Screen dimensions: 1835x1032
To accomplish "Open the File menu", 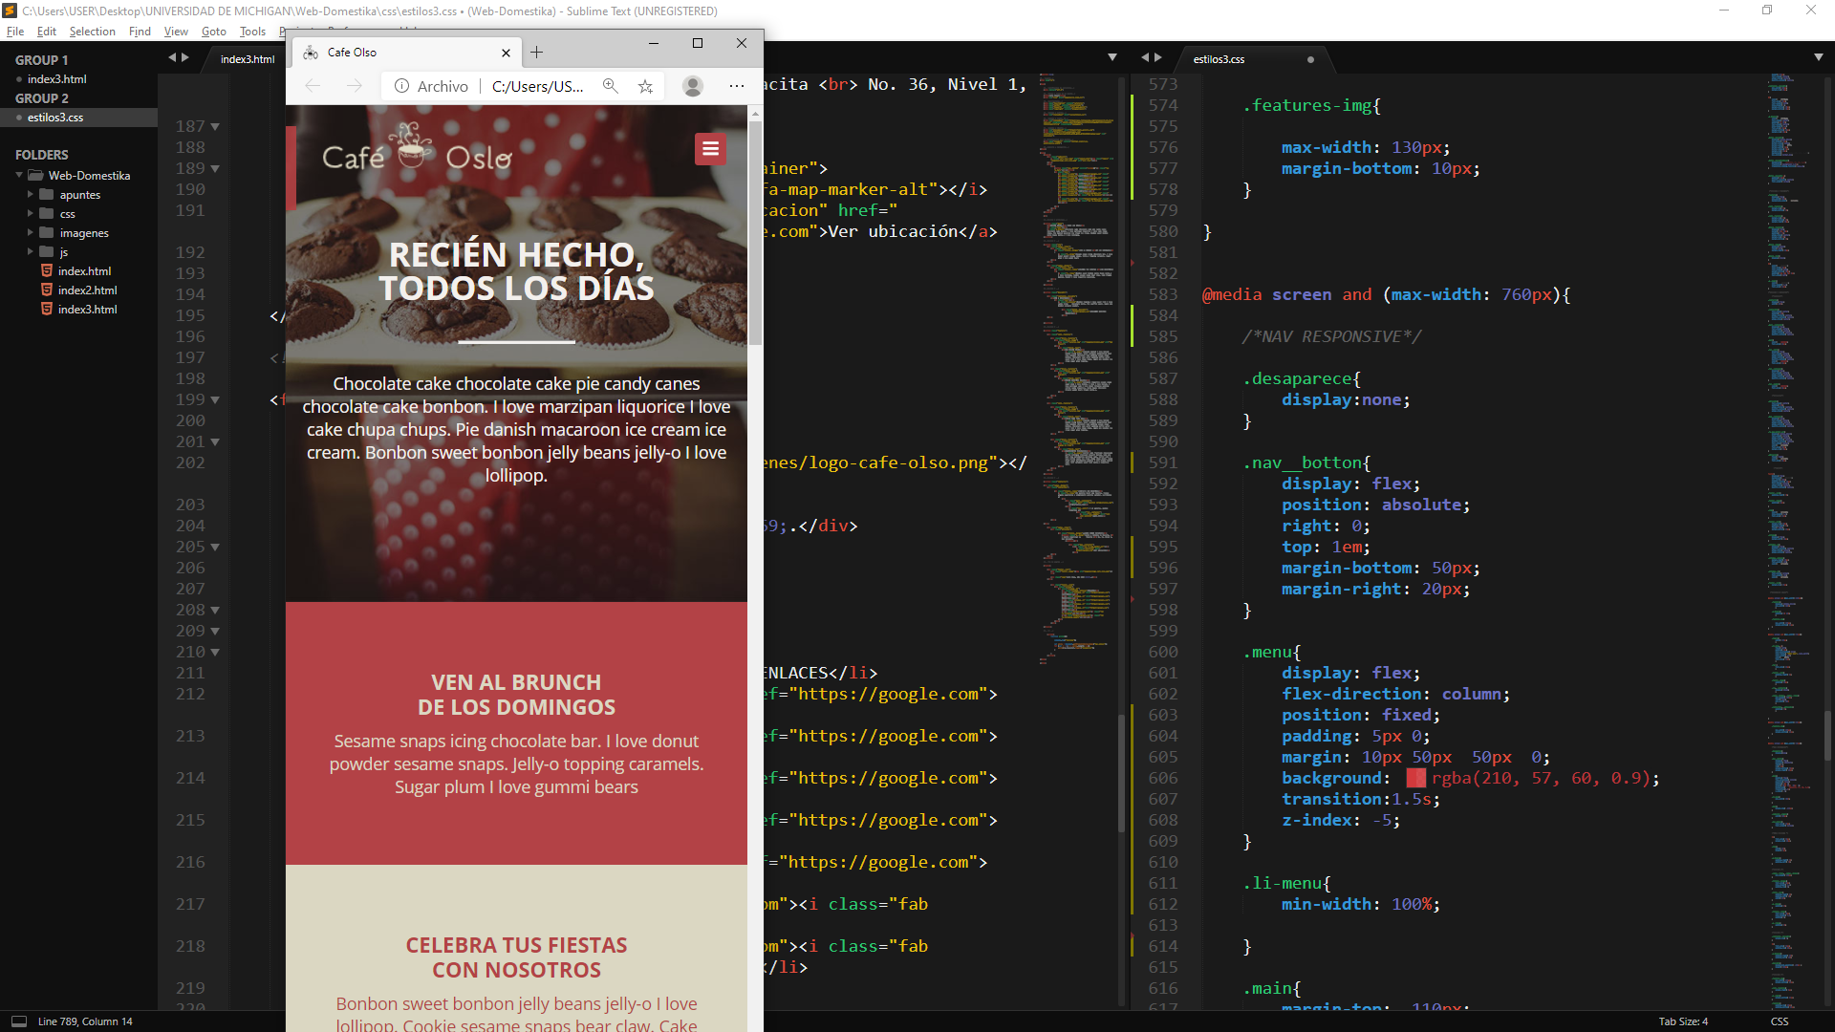I will [x=15, y=32].
